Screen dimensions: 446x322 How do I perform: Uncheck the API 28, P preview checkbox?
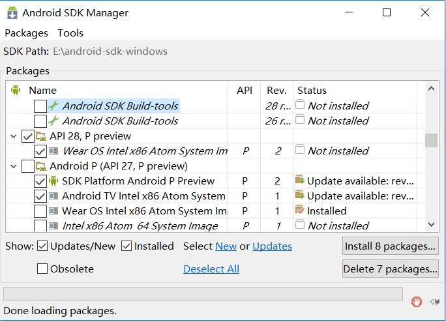point(28,136)
